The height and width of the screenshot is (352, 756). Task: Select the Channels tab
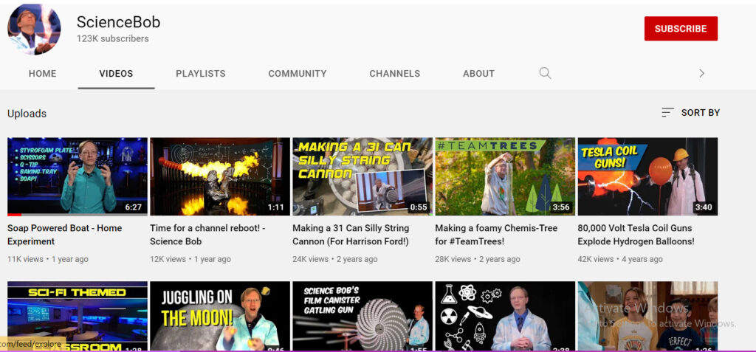(x=394, y=74)
